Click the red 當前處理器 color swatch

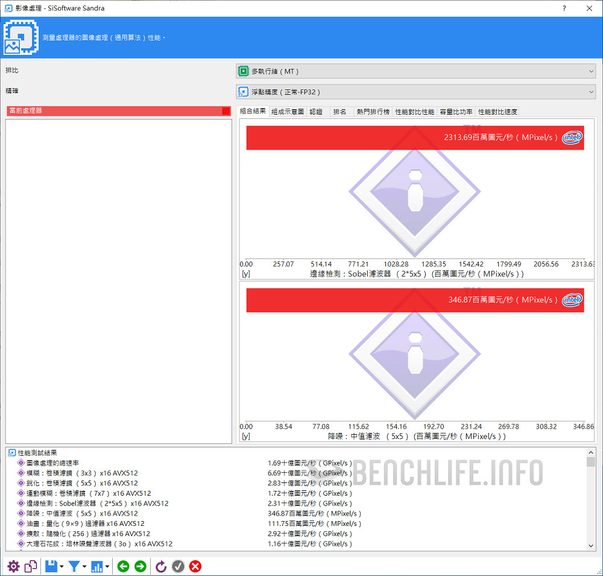tap(226, 111)
